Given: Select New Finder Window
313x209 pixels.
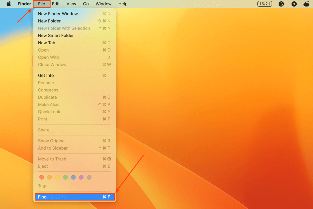Looking at the screenshot, I should (58, 14).
